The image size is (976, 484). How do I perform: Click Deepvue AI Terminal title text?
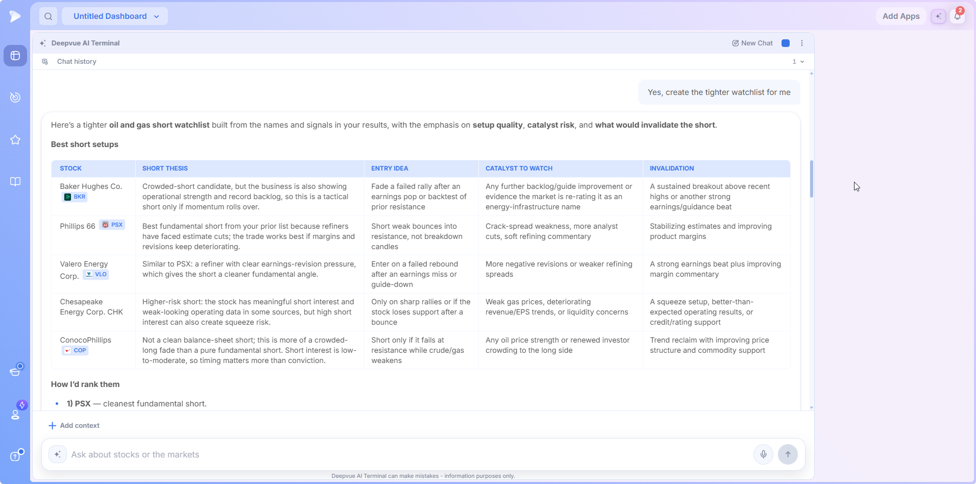coord(85,43)
